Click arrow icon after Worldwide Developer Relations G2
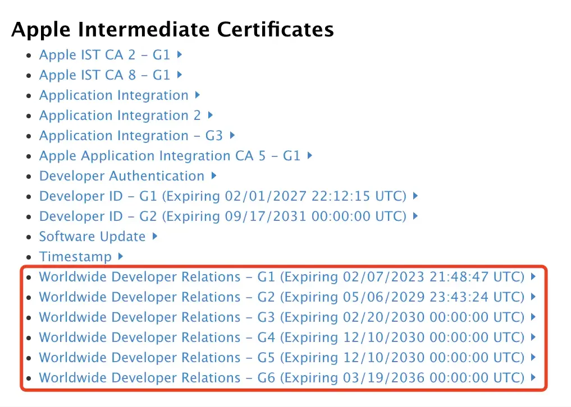This screenshot has width=571, height=407. click(x=533, y=297)
